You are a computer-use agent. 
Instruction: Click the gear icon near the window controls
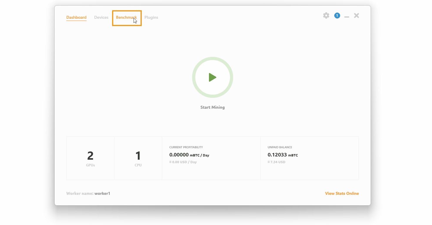coord(326,16)
